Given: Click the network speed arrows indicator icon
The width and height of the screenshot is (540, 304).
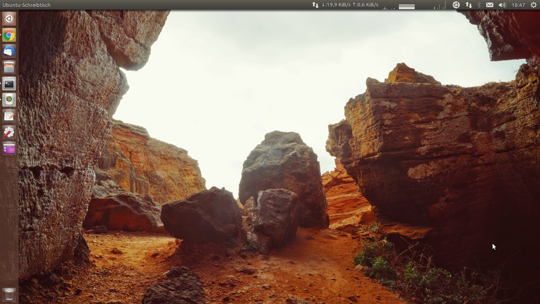Looking at the screenshot, I should [315, 5].
